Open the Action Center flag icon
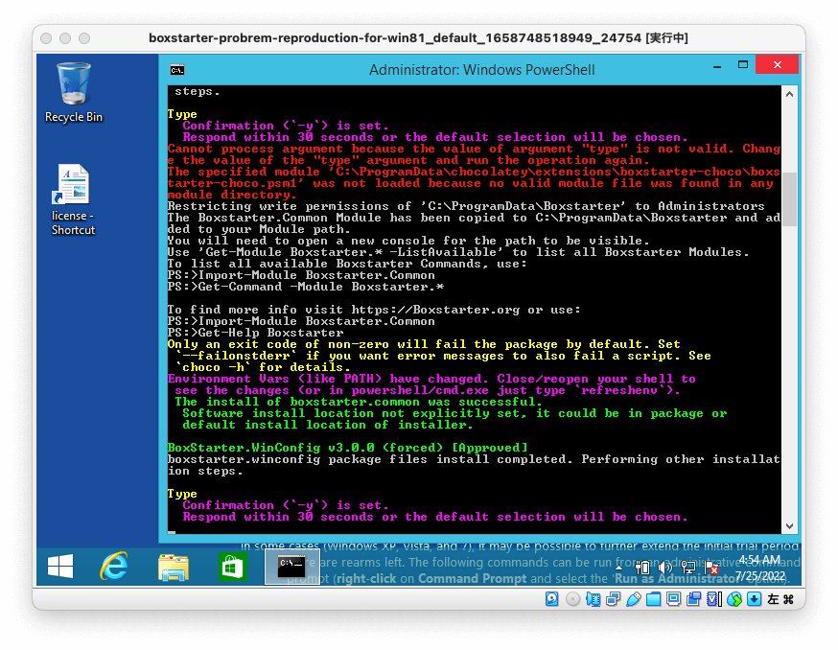This screenshot has width=838, height=650. click(x=711, y=568)
